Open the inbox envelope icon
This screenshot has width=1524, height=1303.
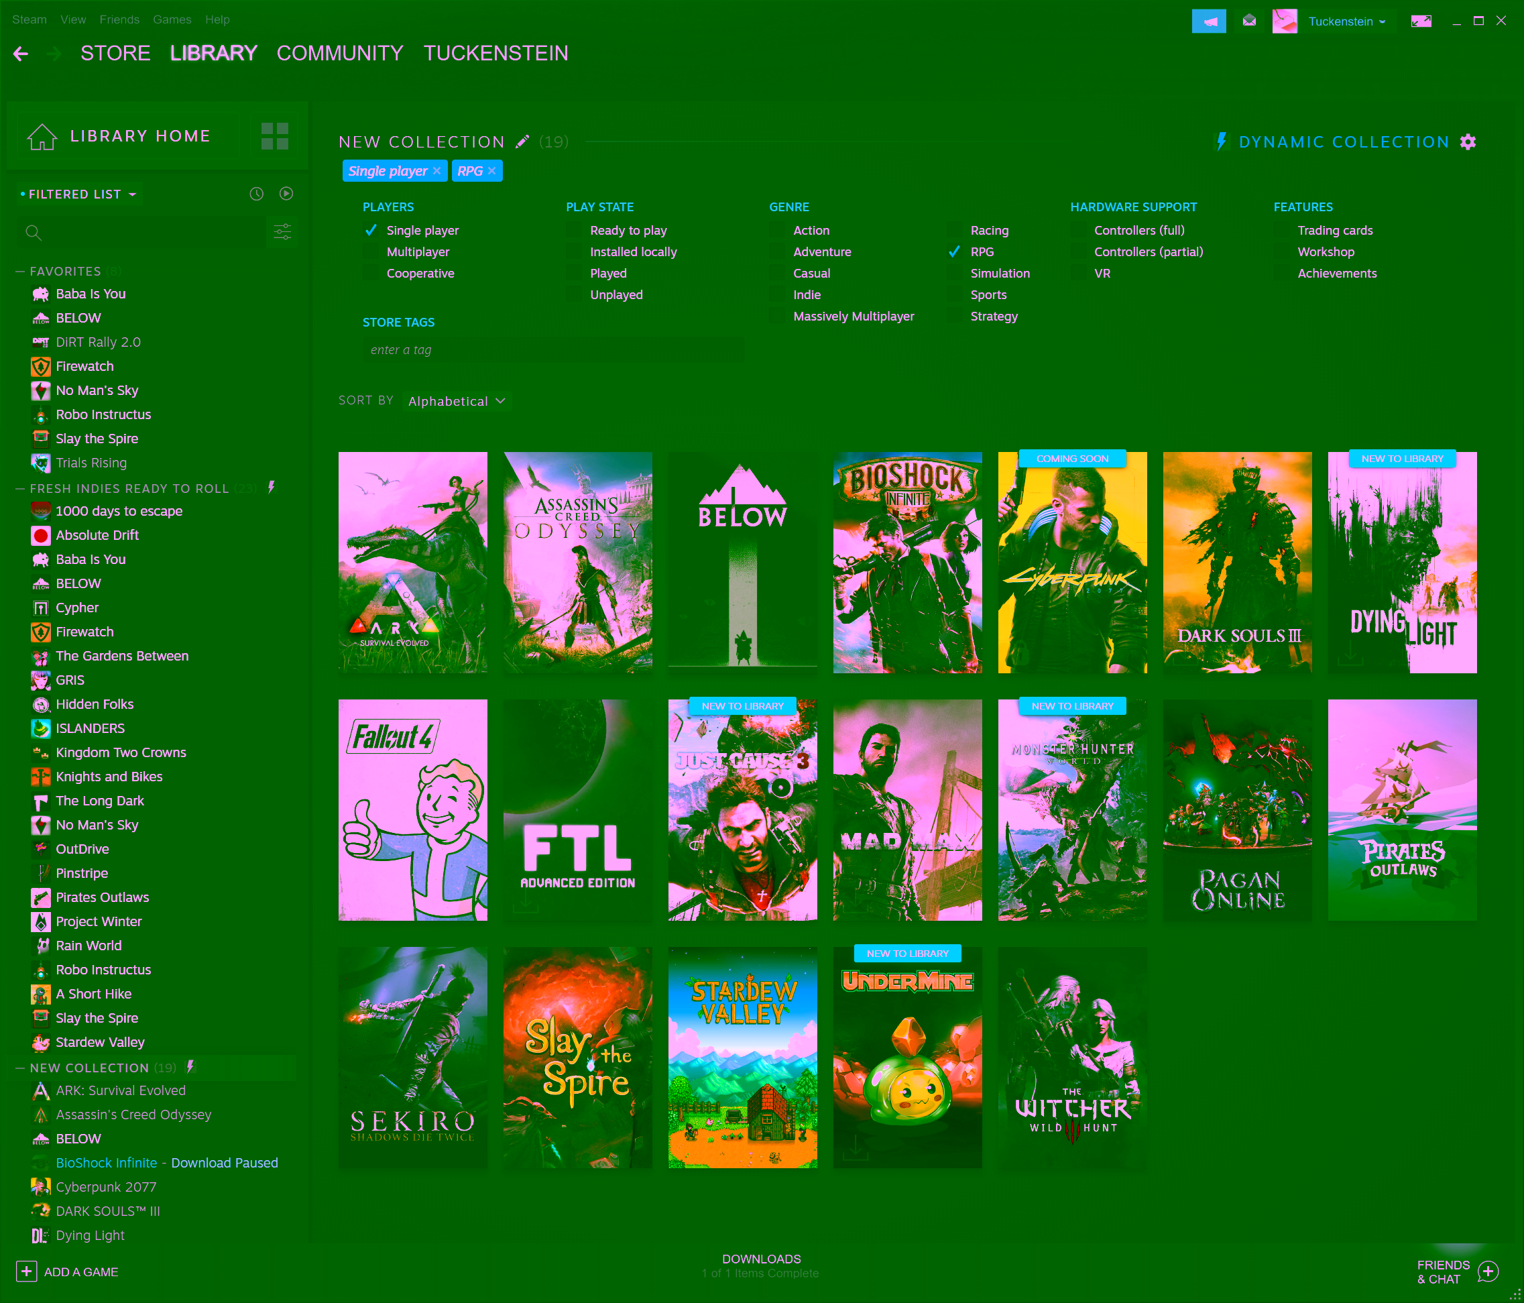click(1249, 21)
